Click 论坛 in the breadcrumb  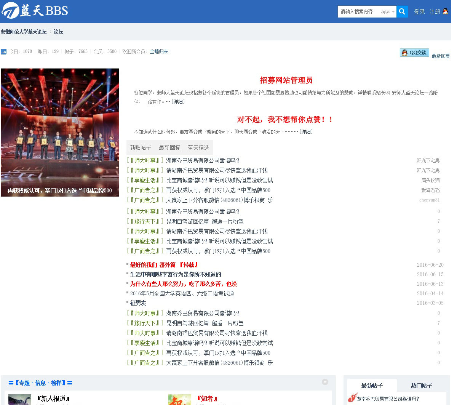pos(59,32)
